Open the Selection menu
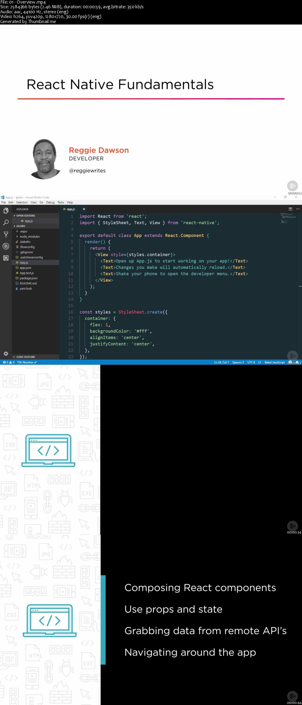 pyautogui.click(x=22, y=202)
